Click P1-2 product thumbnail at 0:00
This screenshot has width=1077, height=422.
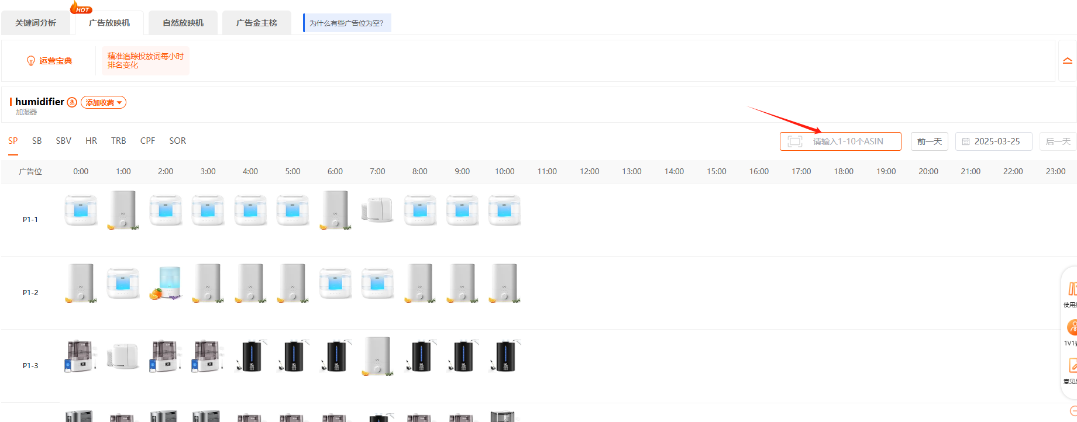(81, 283)
